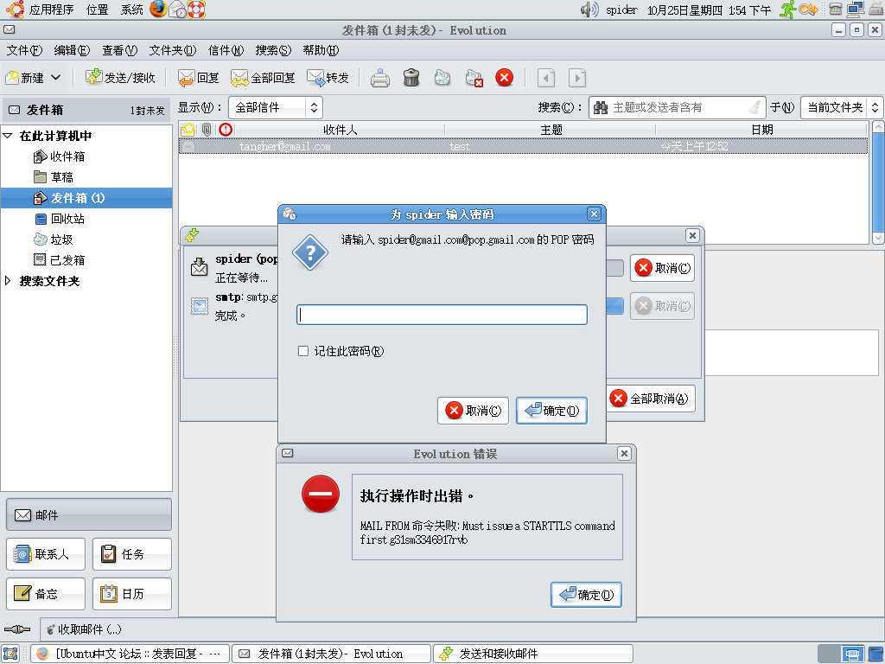Viewport: 885px width, 664px height.
Task: Click the search field's binoculars icon
Action: 601,107
